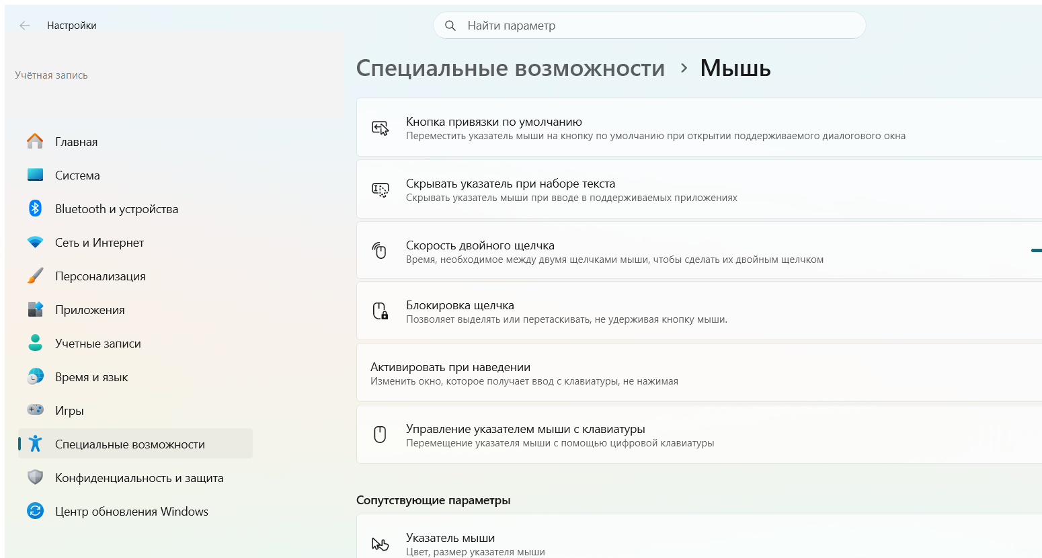Click the Windows Update refresh icon
This screenshot has height=558, width=1042.
tap(35, 511)
